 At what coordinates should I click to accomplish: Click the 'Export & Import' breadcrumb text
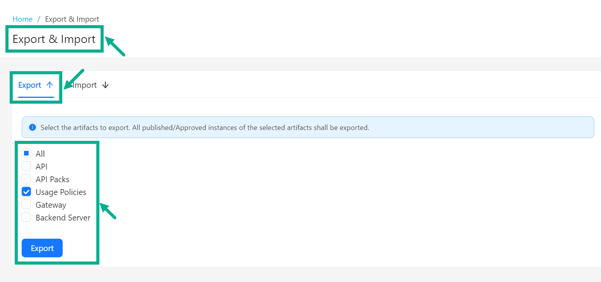(72, 19)
